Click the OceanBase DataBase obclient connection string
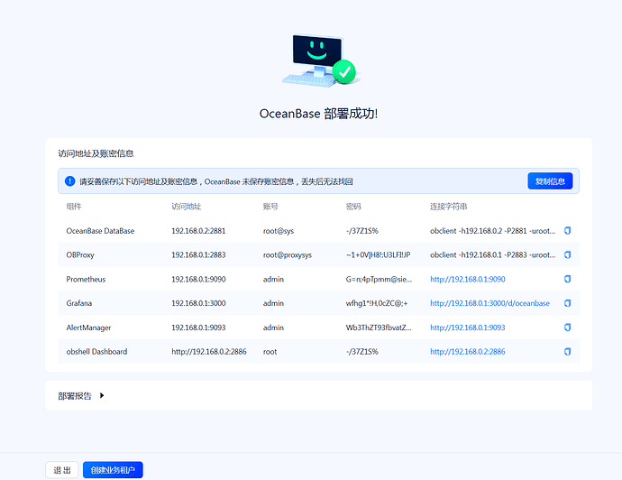 (493, 231)
